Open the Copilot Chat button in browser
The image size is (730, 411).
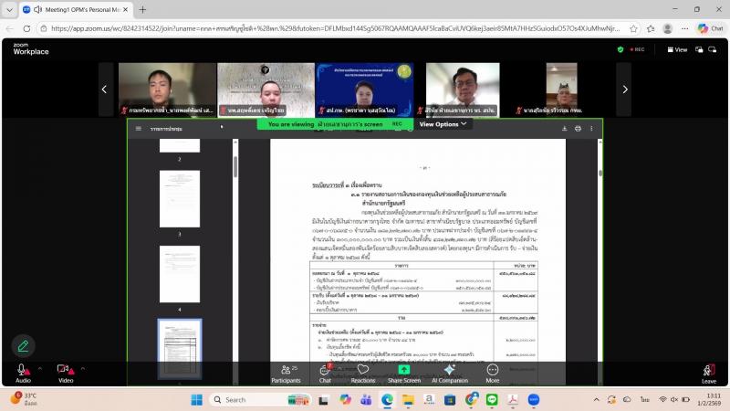coord(711,28)
